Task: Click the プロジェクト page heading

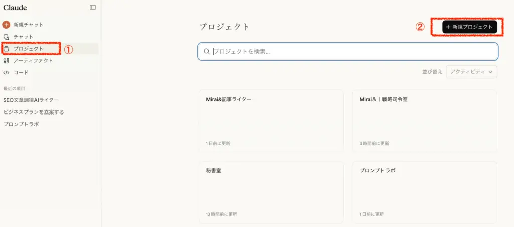Action: (x=224, y=27)
